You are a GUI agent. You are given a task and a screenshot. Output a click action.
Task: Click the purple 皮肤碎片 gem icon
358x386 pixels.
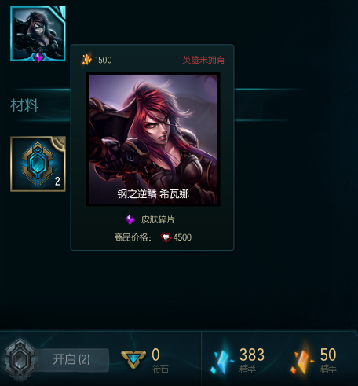tap(130, 219)
